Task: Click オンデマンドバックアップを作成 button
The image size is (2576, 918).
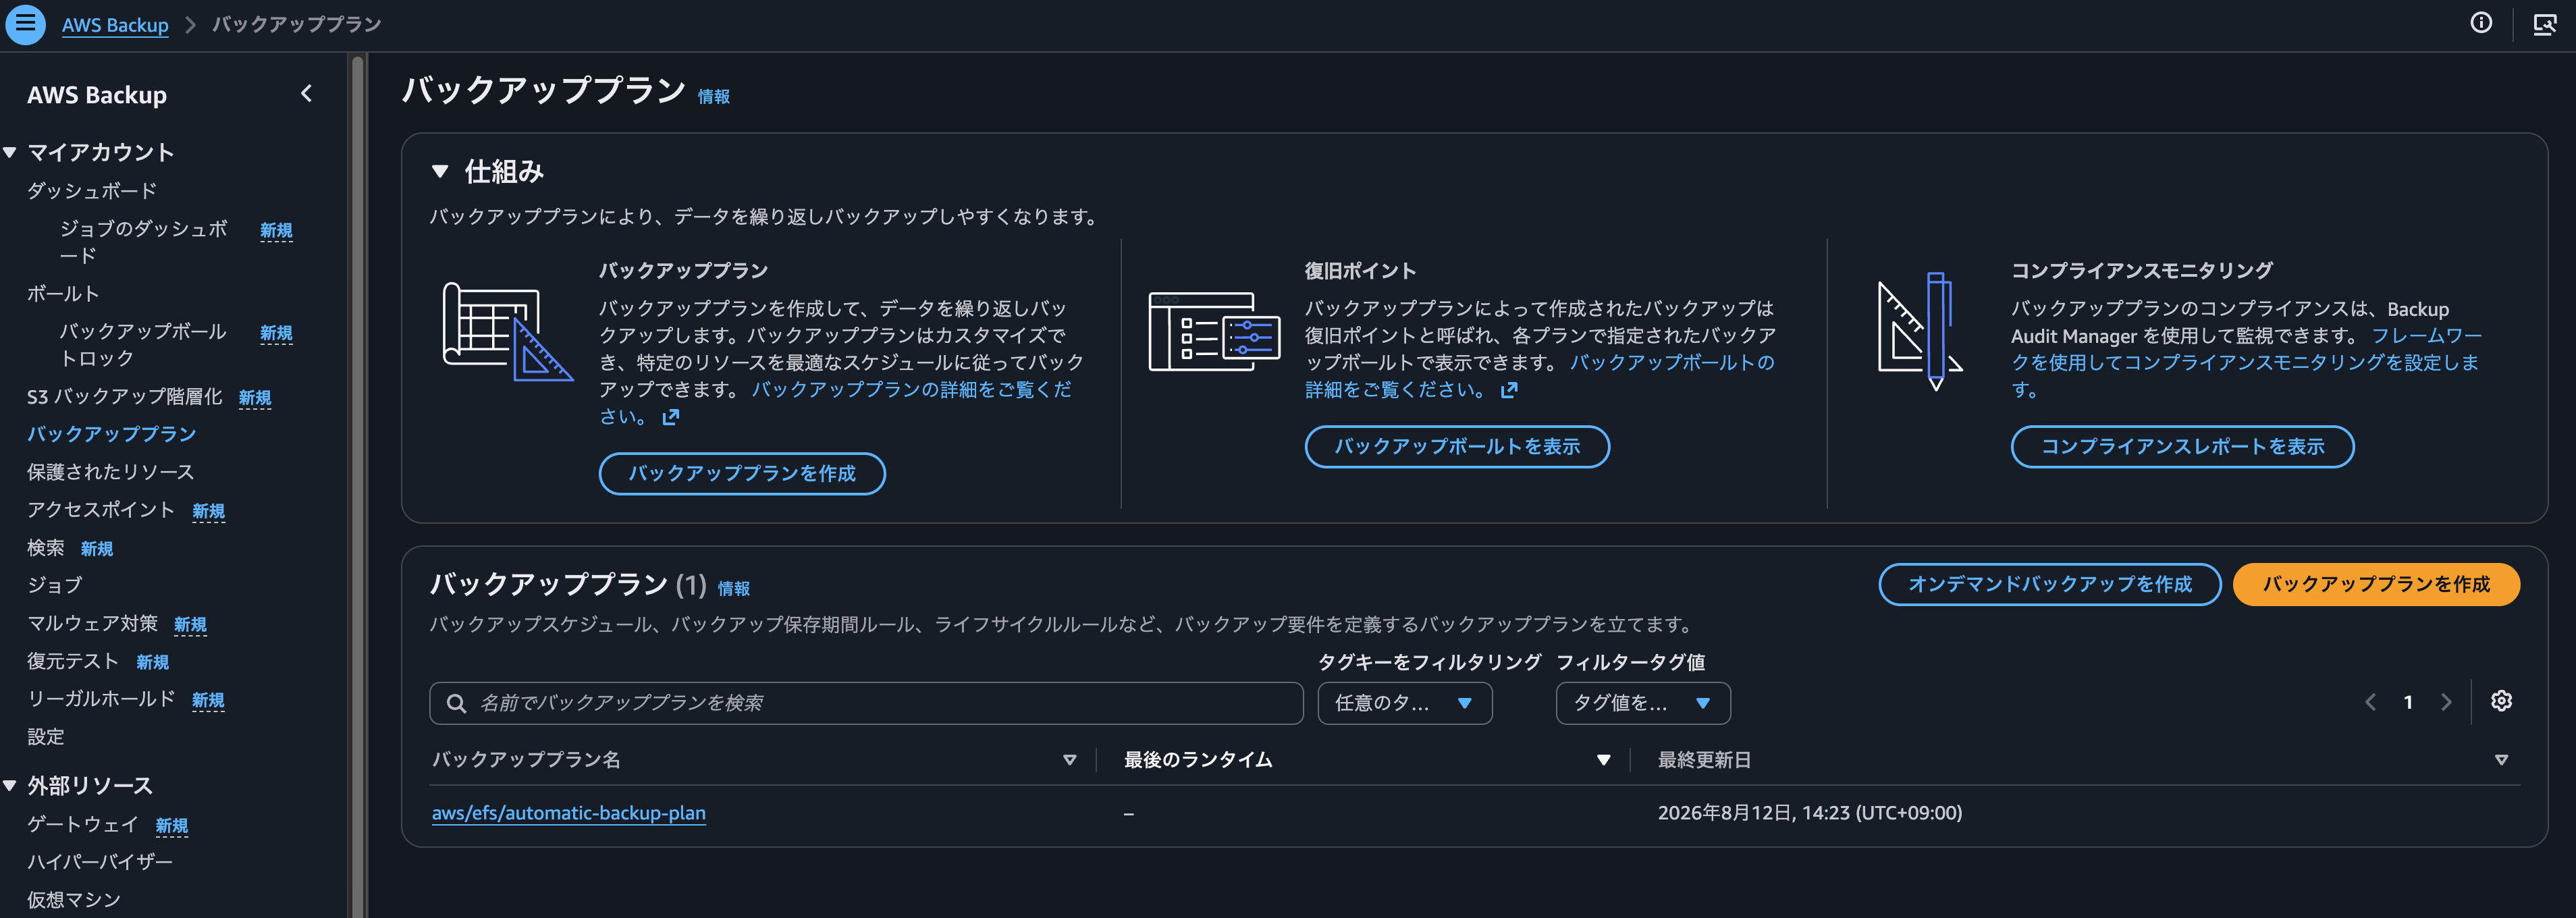Action: coord(2050,584)
